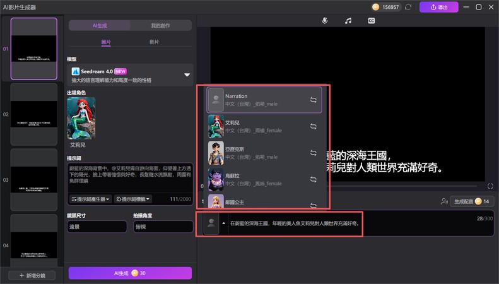Click inside the 提示詞 prompt text area

coord(130,178)
